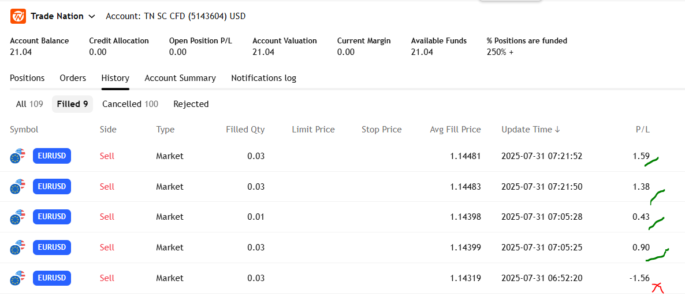The width and height of the screenshot is (685, 299).
Task: Open the Orders tab
Action: pos(73,78)
